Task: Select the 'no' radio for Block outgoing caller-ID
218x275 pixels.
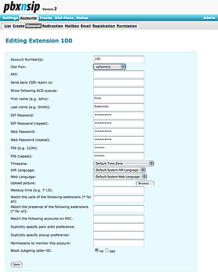Action: point(97,251)
